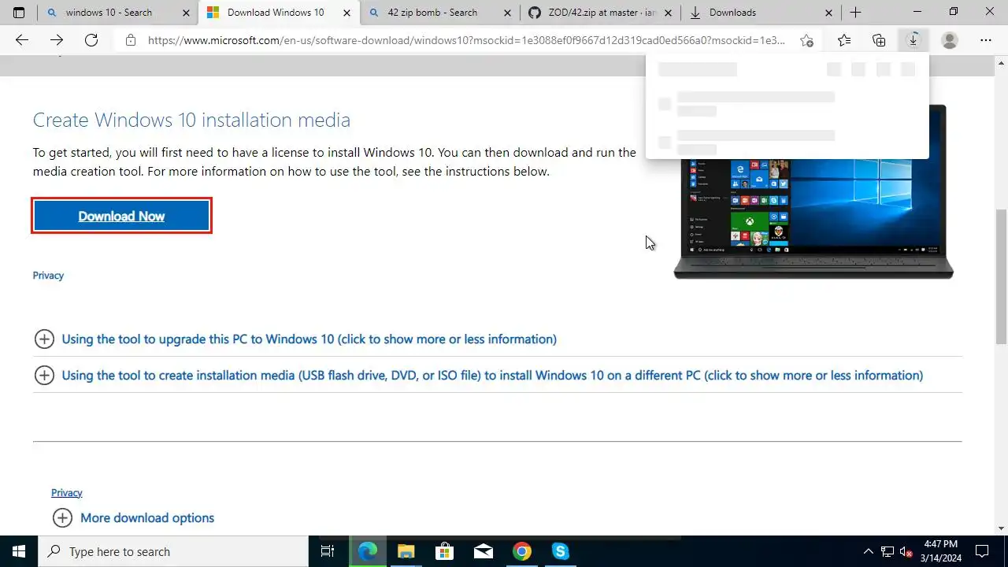Open the Favorites list icon
Screen dimensions: 1008x567
click(844, 41)
